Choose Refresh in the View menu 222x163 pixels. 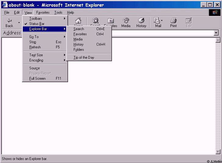(45, 47)
